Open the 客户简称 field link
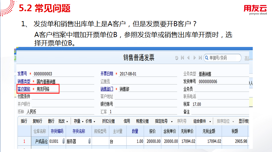The width and height of the screenshot is (272, 152). coord(24,89)
